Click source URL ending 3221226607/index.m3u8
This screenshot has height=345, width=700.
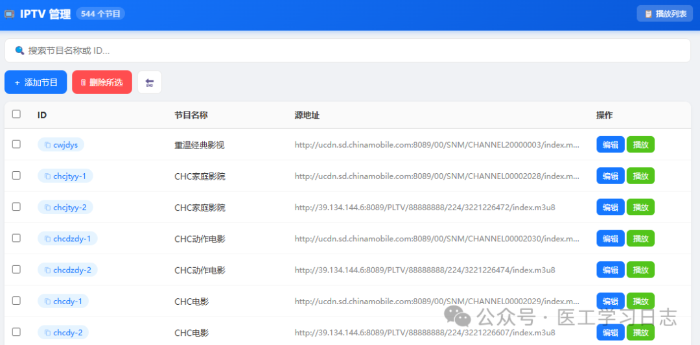[425, 333]
